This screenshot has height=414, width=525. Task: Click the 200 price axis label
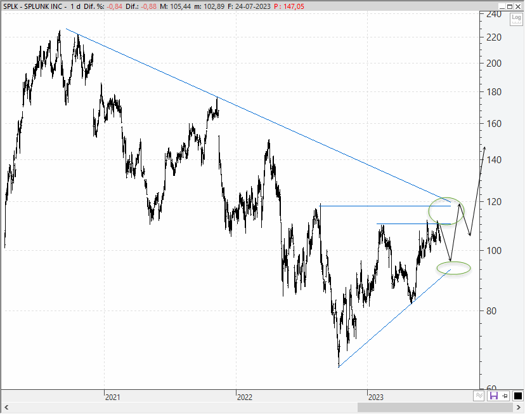494,63
